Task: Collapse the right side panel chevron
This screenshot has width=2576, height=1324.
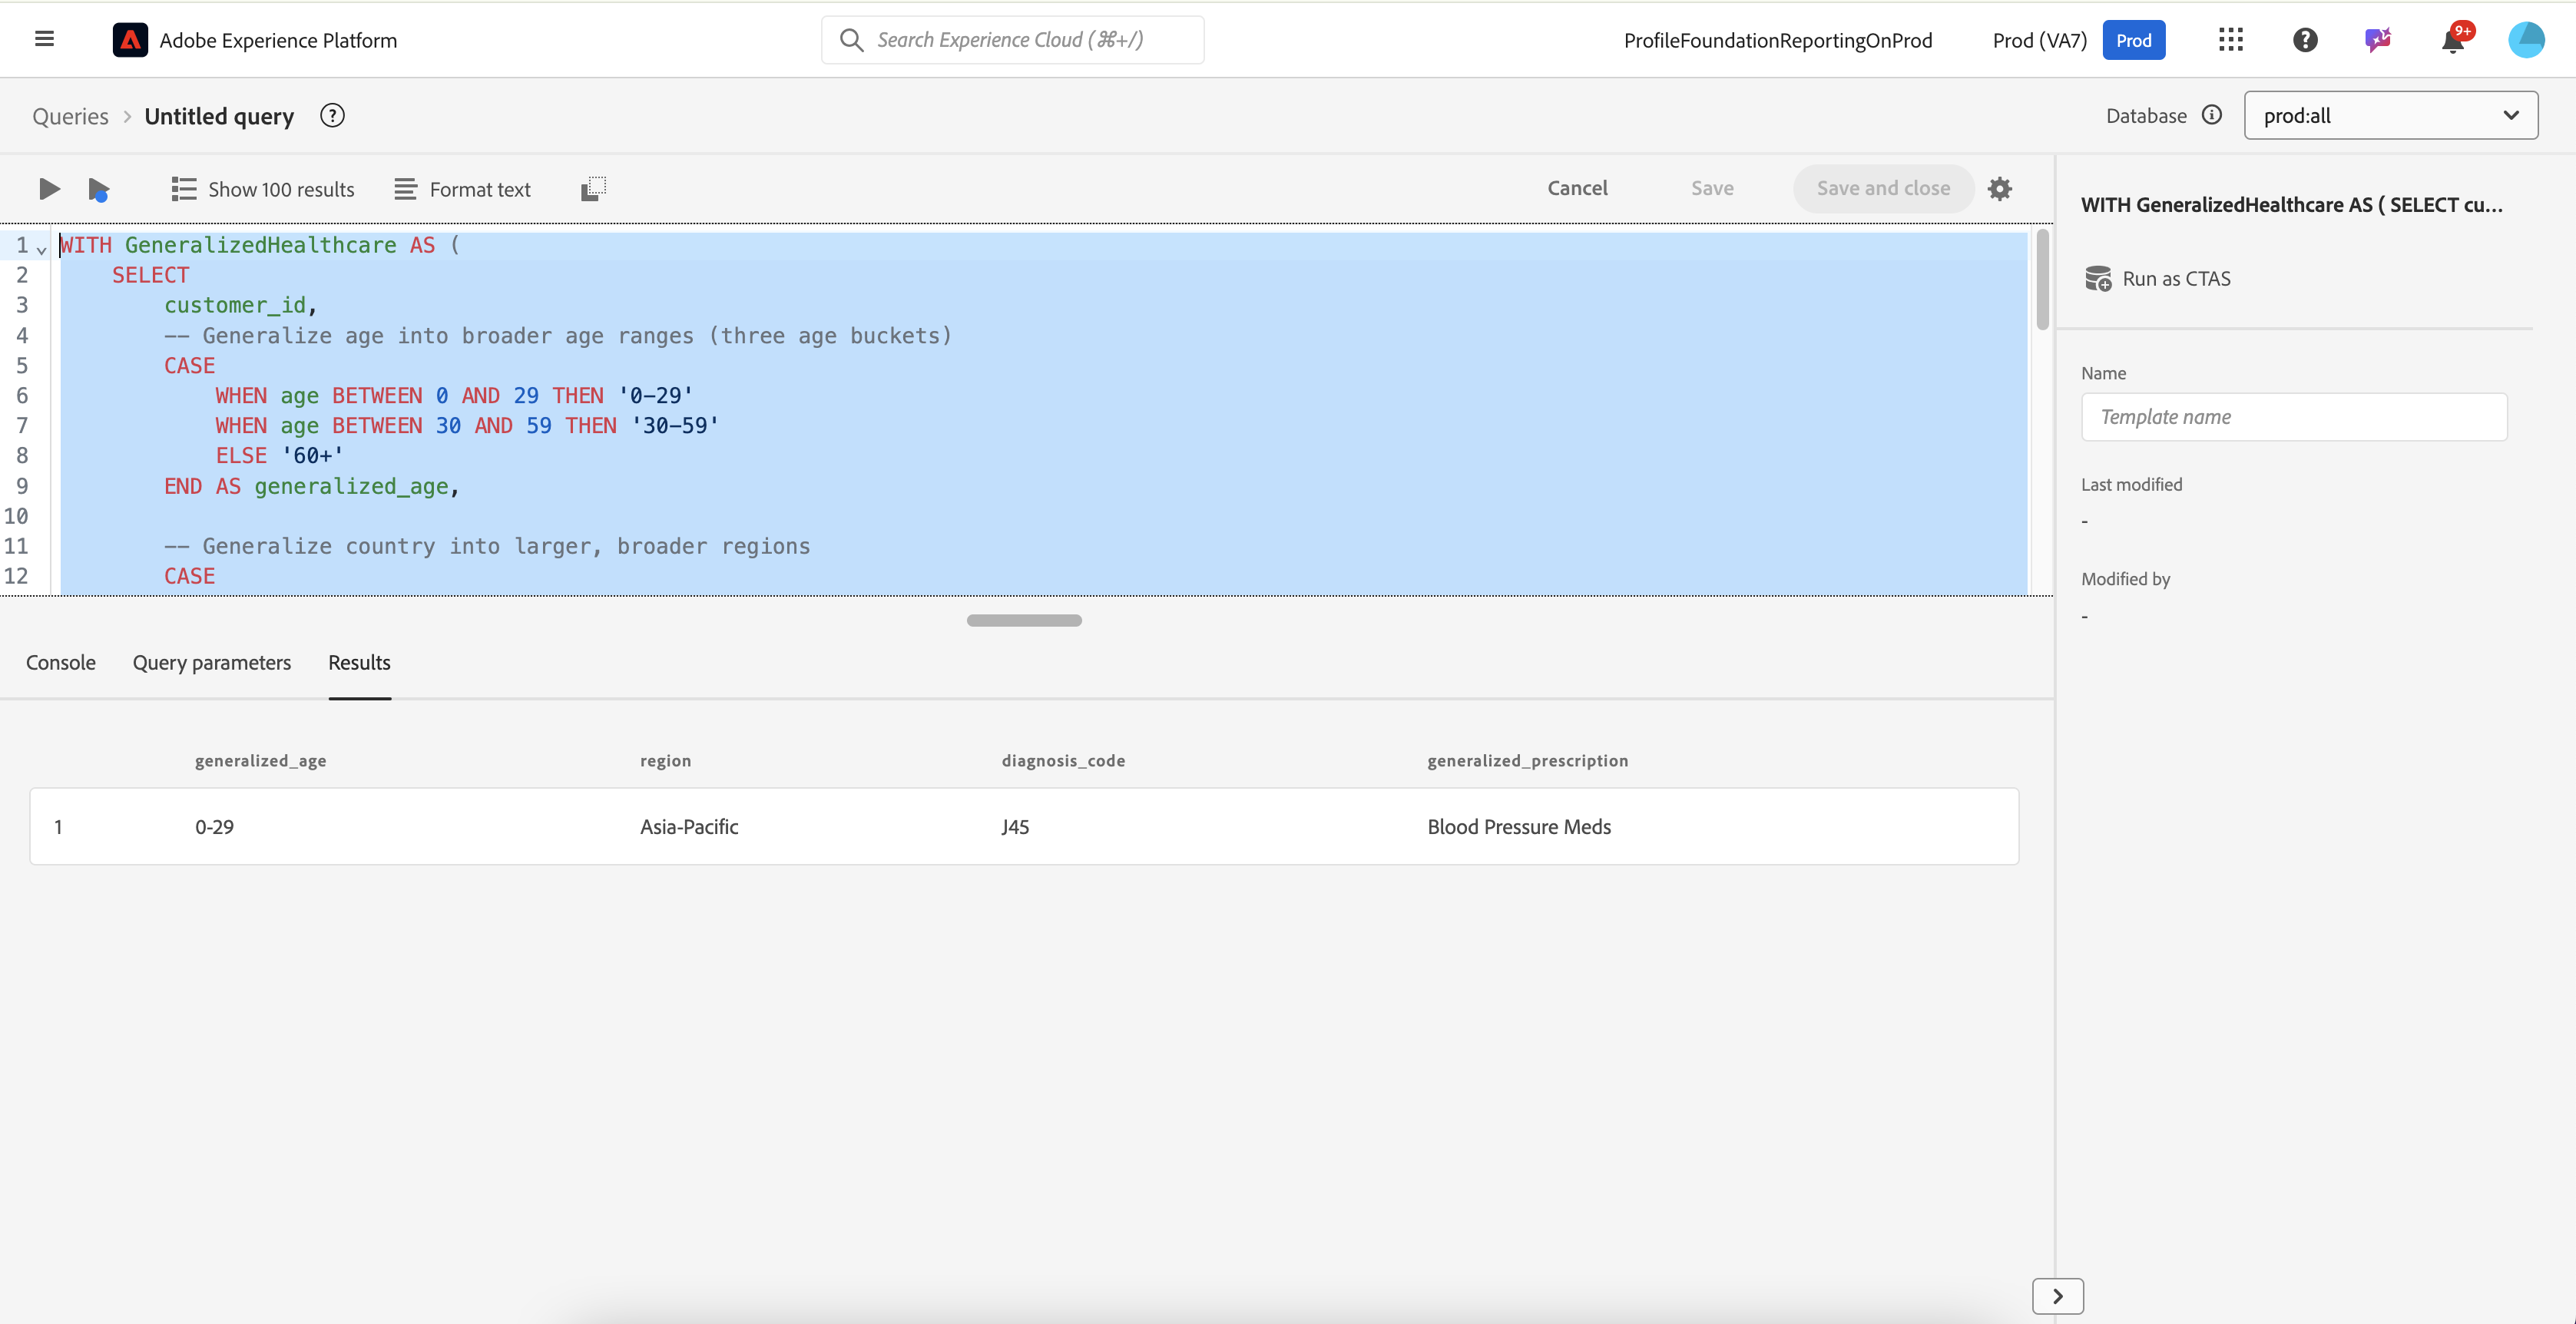Action: (2057, 1296)
